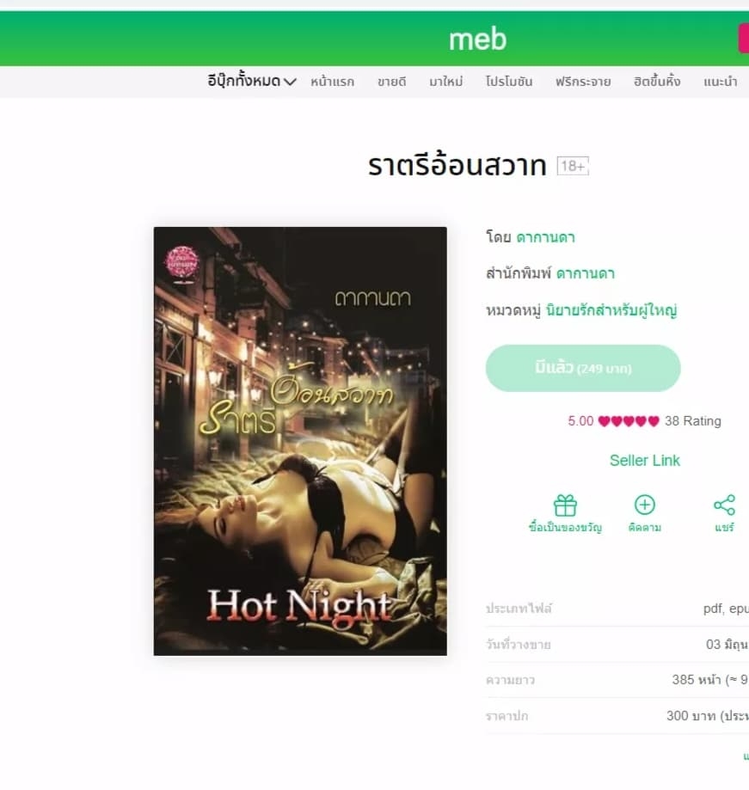Open the หน้าแรก menu item

332,82
